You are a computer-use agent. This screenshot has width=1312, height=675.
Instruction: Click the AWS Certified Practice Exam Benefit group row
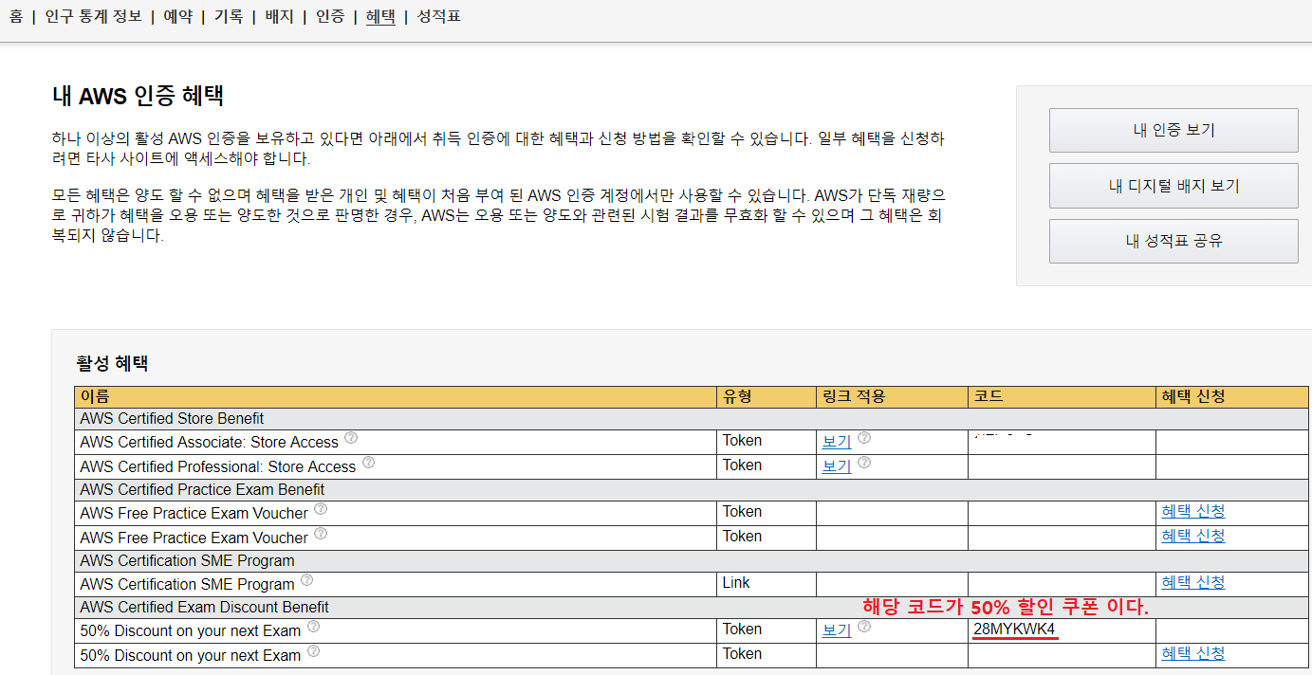click(692, 489)
